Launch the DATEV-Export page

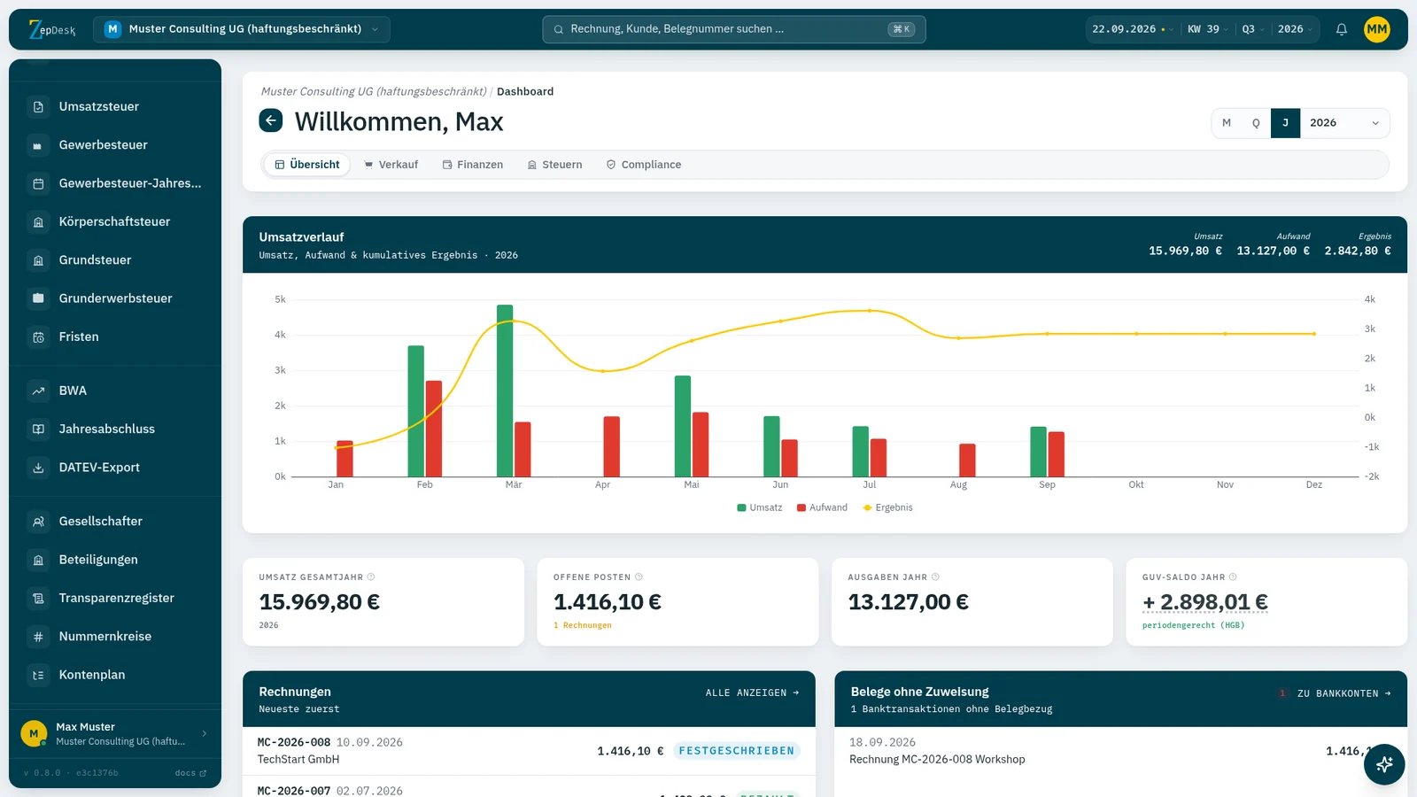click(115, 468)
